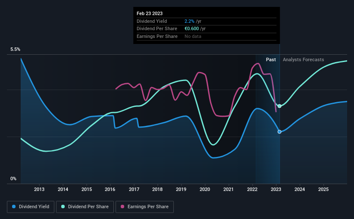Image resolution: width=354 pixels, height=219 pixels.
Task: Click the 2025 x-axis label
Action: [x=323, y=189]
